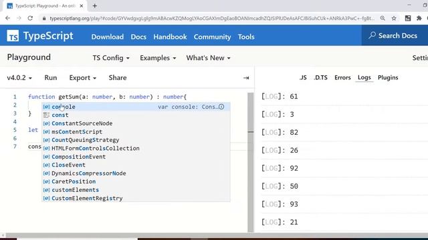The width and height of the screenshot is (428, 240).
Task: Select the Logs tab
Action: (364, 77)
